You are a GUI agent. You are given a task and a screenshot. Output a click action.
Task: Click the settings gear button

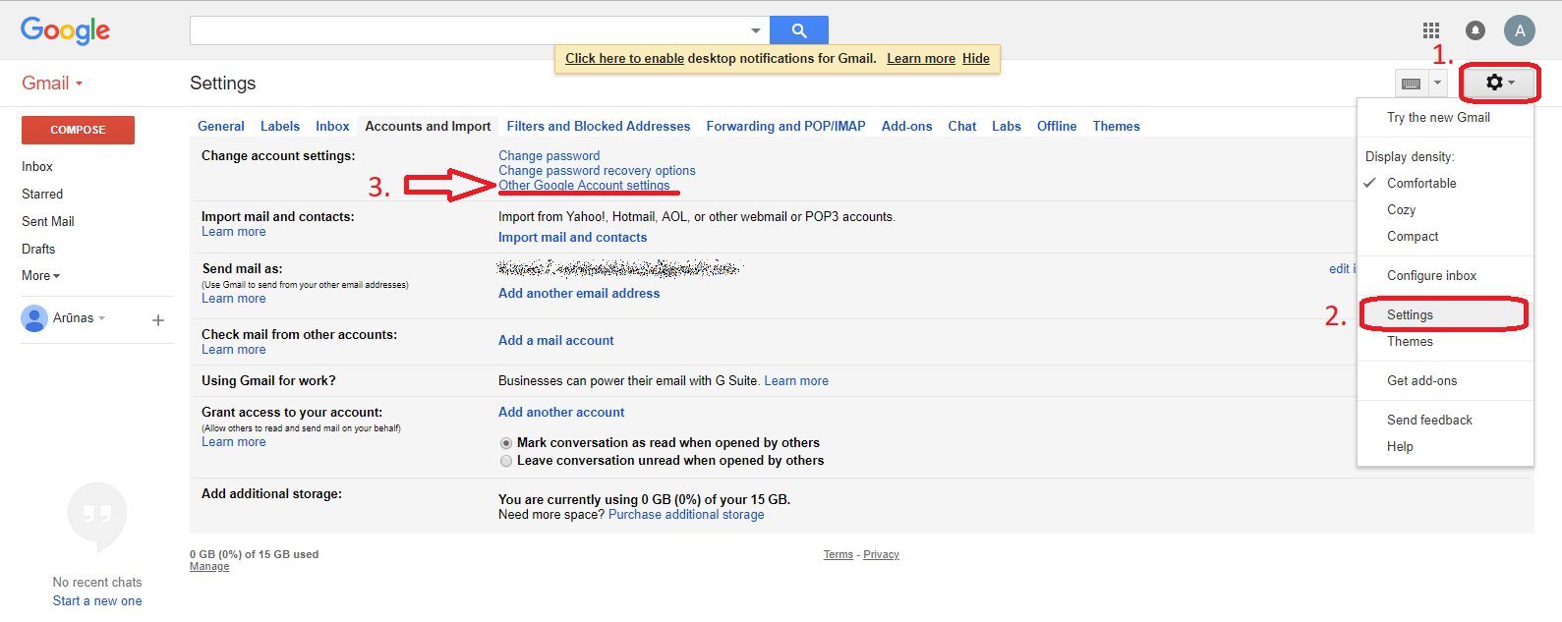pos(1499,83)
